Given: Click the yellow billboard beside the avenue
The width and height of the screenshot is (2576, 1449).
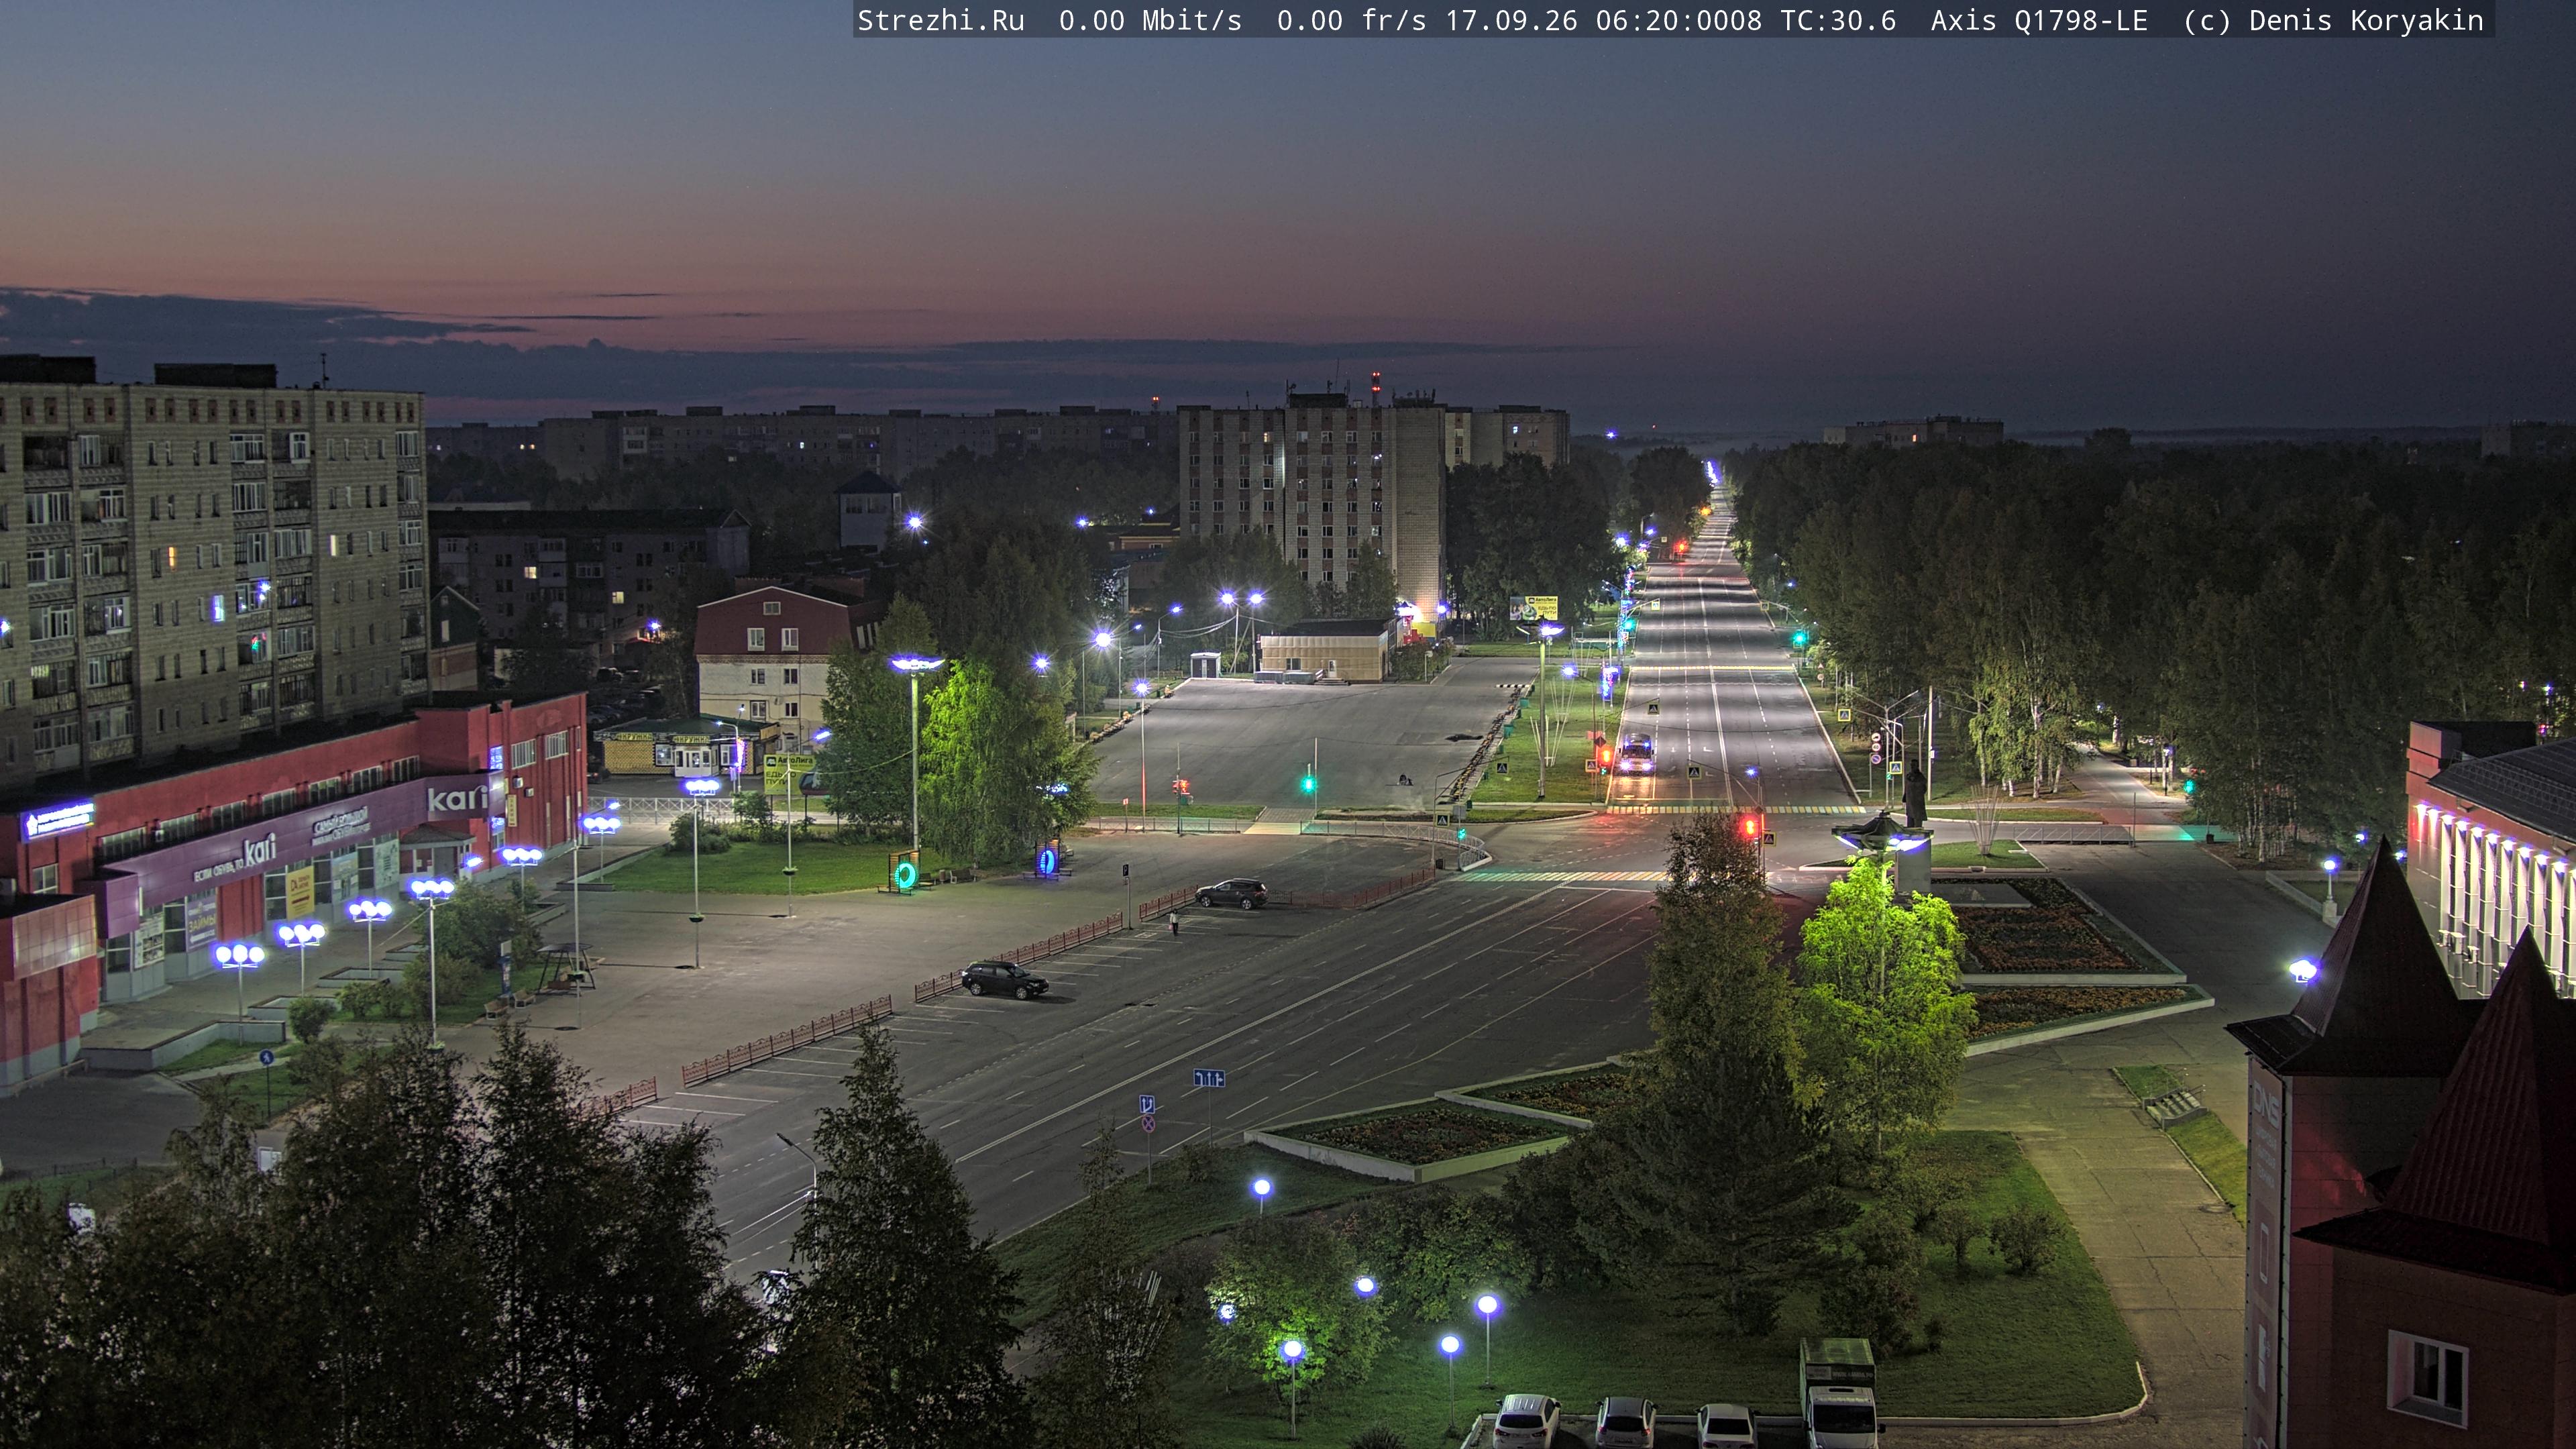Looking at the screenshot, I should (1533, 607).
